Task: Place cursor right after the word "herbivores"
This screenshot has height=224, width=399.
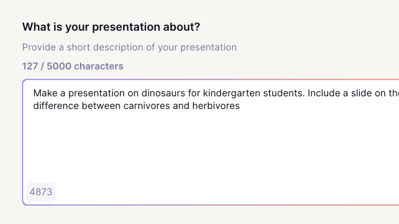Action: click(240, 106)
